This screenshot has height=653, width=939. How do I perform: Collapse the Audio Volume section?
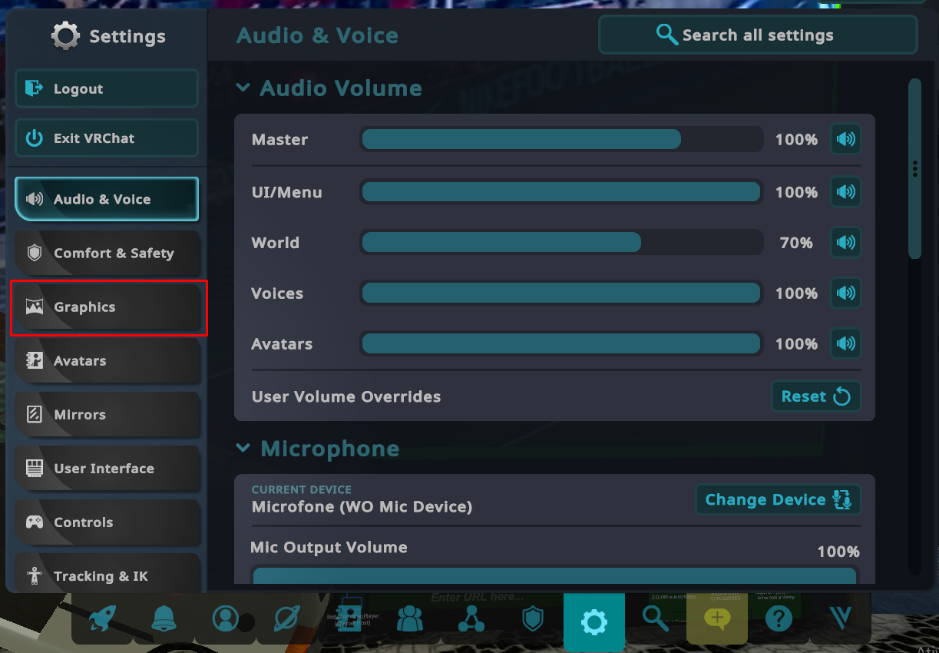[x=243, y=88]
